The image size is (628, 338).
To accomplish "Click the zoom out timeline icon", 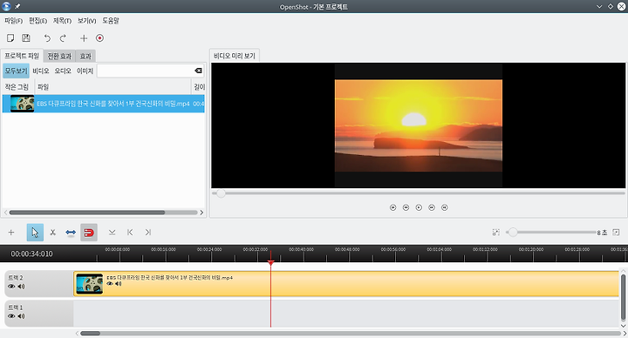I will click(x=495, y=232).
